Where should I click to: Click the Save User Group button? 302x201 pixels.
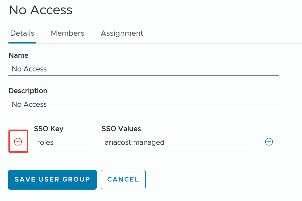coord(52,179)
